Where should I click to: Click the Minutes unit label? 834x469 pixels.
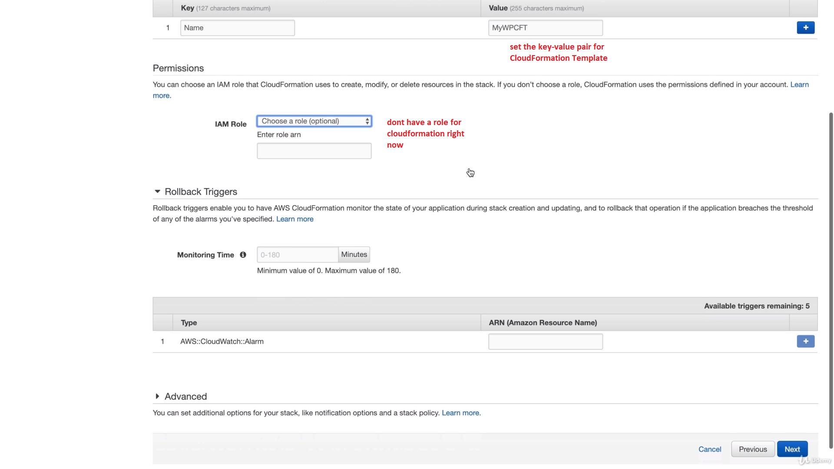354,254
